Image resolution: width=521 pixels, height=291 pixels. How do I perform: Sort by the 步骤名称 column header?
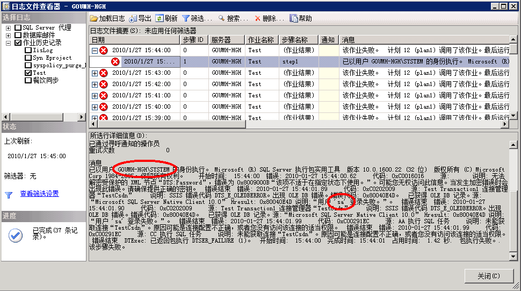[299, 40]
